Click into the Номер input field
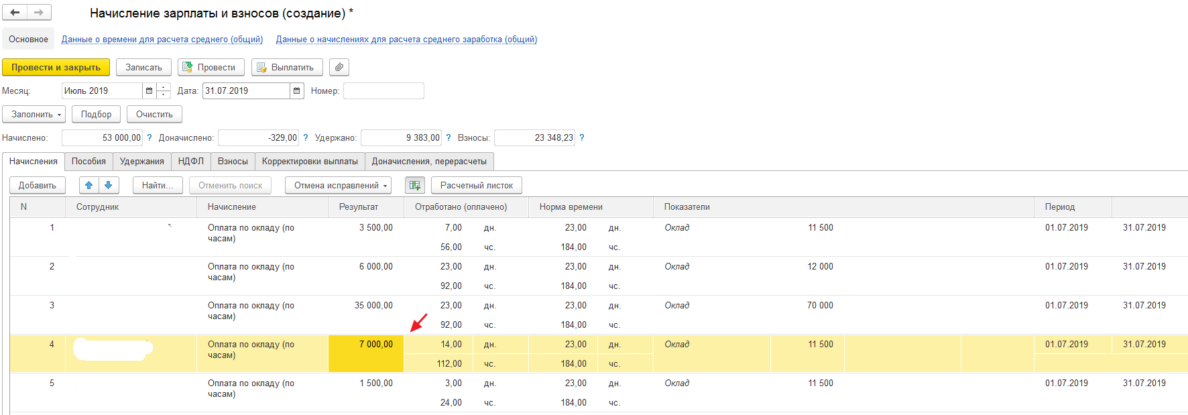This screenshot has height=415, width=1188. (x=383, y=91)
